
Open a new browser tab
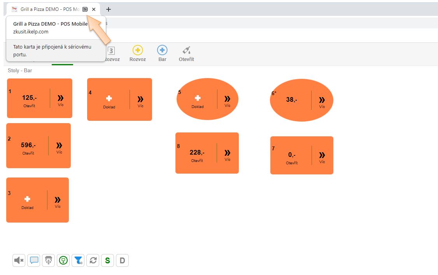click(109, 9)
